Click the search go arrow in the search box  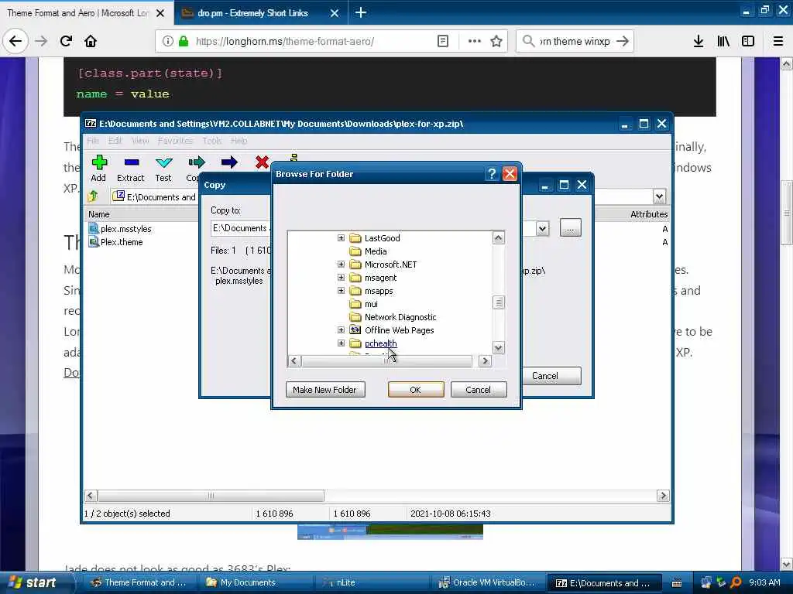(x=623, y=41)
